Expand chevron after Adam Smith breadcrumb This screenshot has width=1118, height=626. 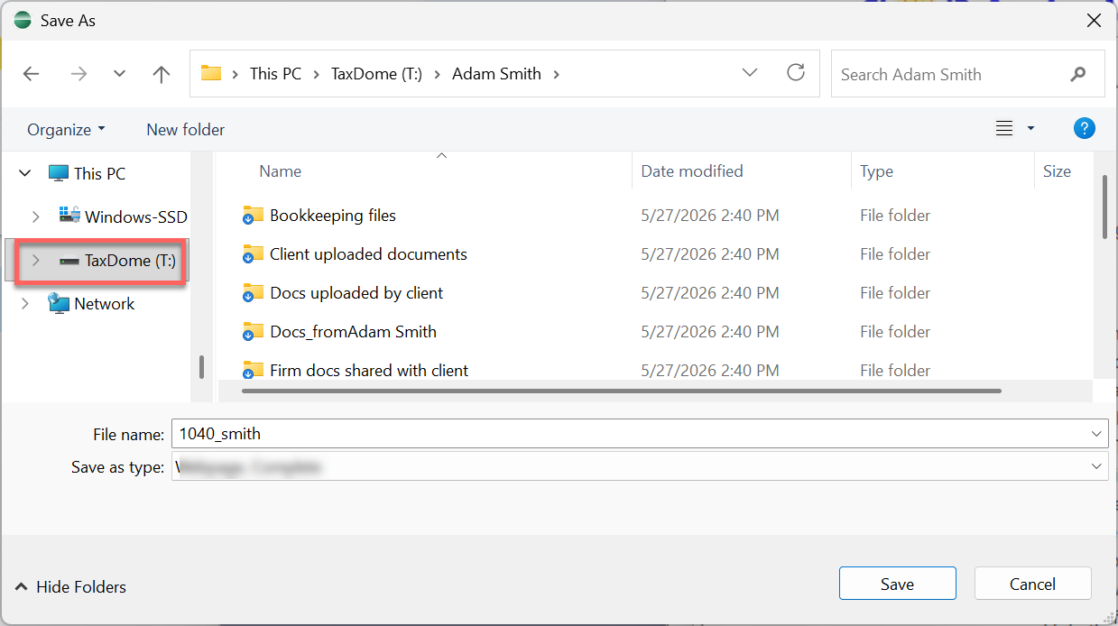(x=556, y=74)
